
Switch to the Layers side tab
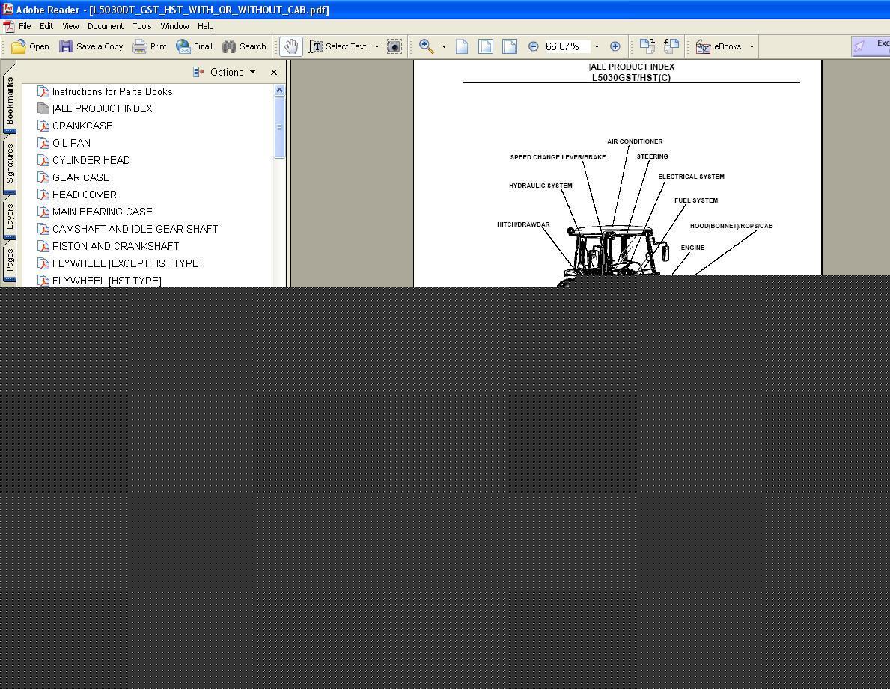point(10,217)
